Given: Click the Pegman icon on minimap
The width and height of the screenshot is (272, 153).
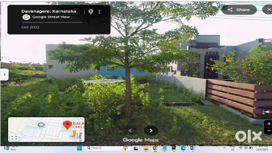Looking at the screenshot, I should click(74, 134).
